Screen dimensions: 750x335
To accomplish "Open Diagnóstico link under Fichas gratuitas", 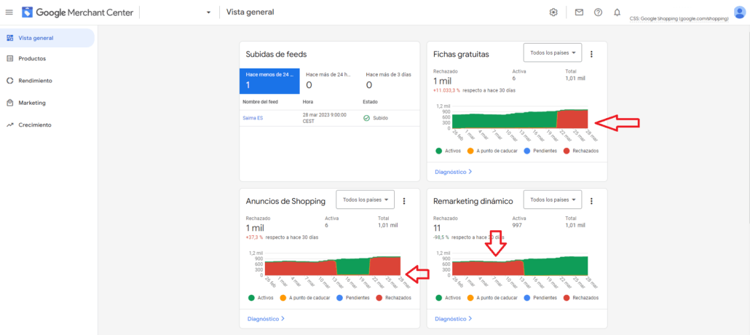I will pyautogui.click(x=453, y=172).
